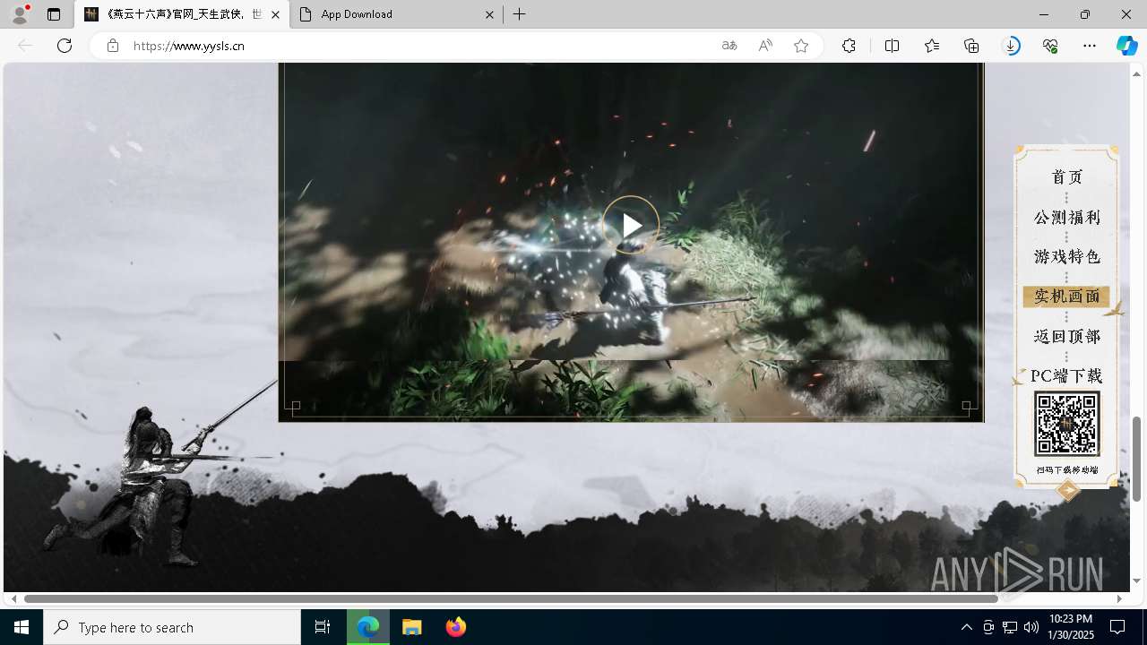This screenshot has height=645, width=1147.
Task: Switch to the App Download tab
Action: (397, 14)
